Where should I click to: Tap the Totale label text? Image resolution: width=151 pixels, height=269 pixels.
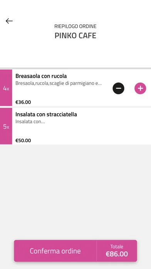click(117, 247)
